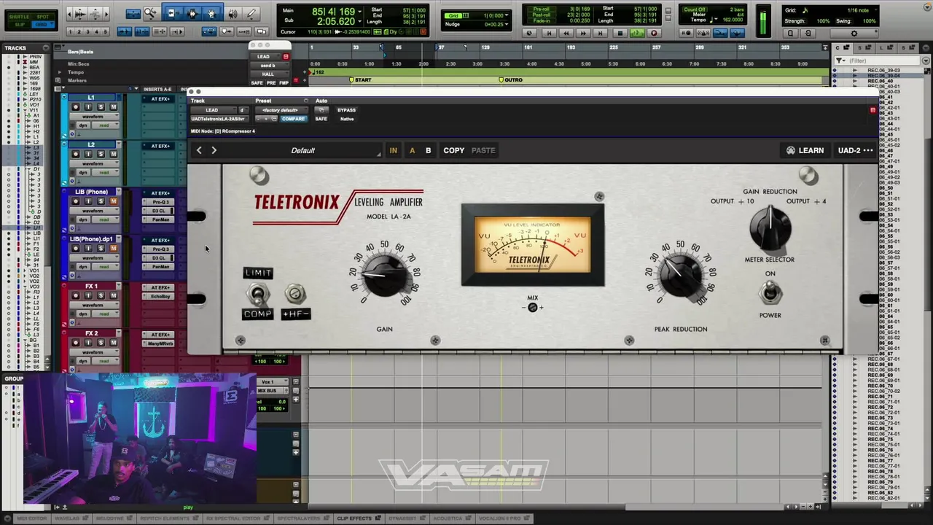The width and height of the screenshot is (933, 525).
Task: Click the clip list Filter field
Action: point(877,61)
